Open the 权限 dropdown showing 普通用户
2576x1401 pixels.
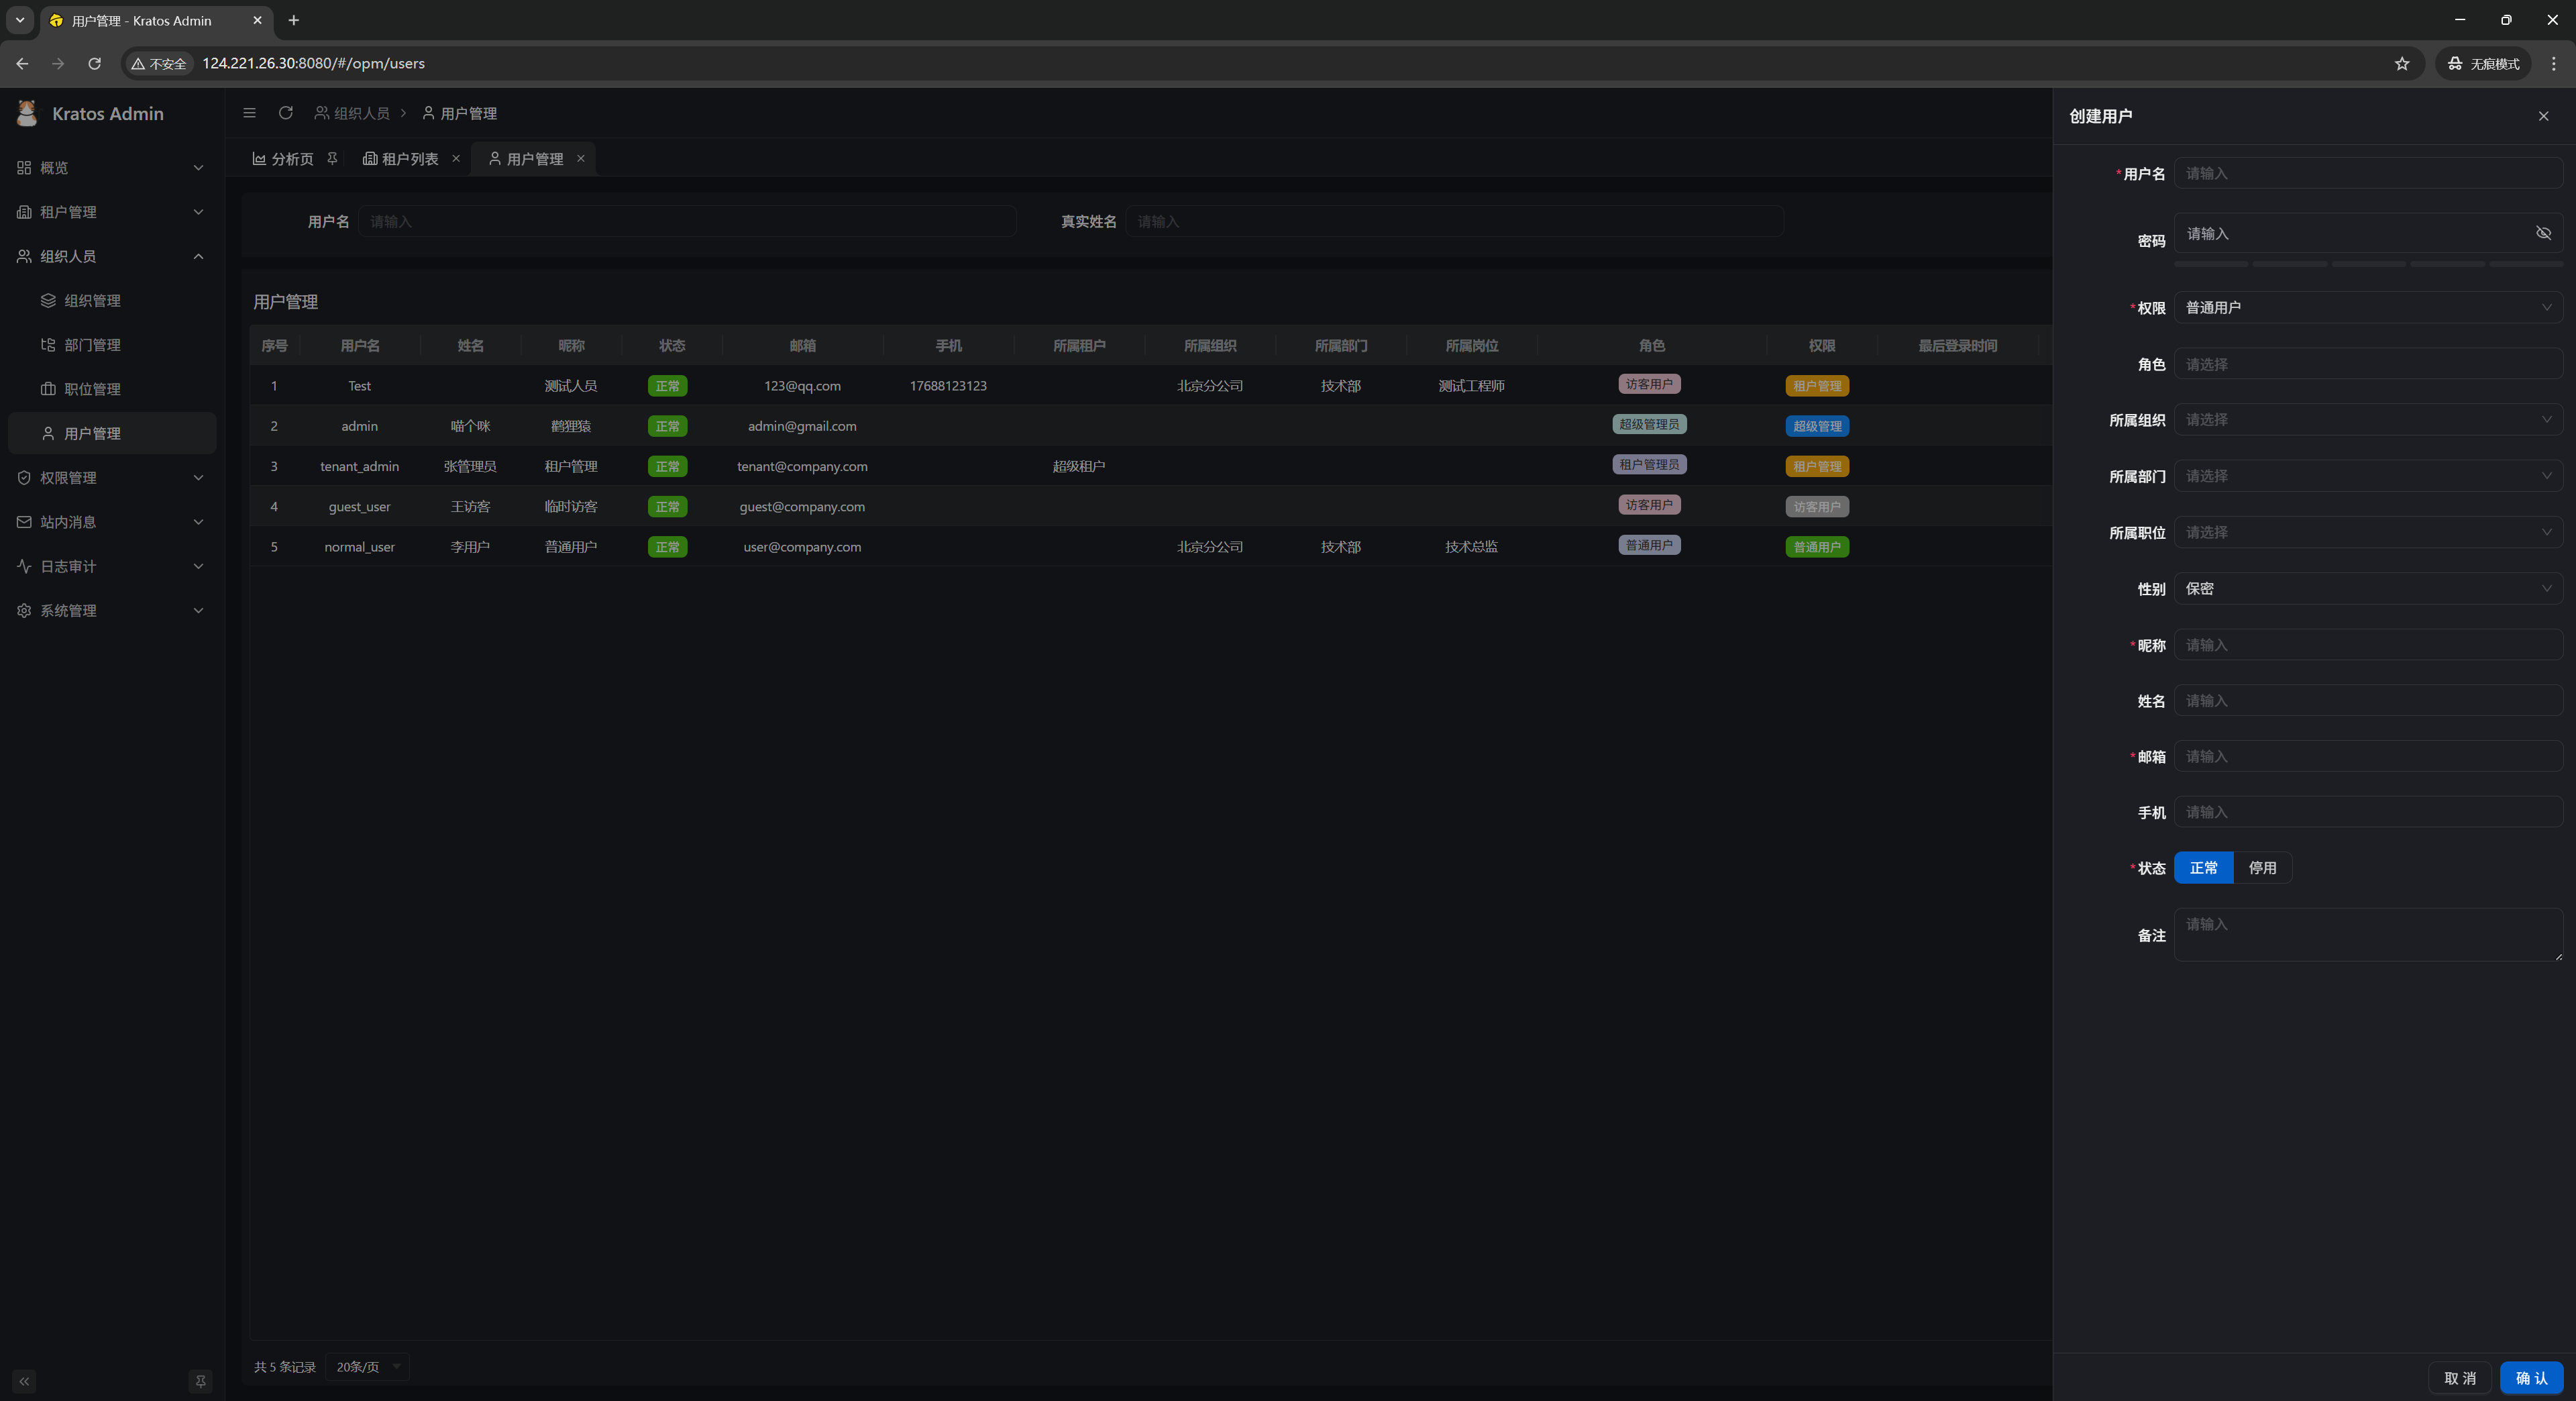pyautogui.click(x=2367, y=308)
